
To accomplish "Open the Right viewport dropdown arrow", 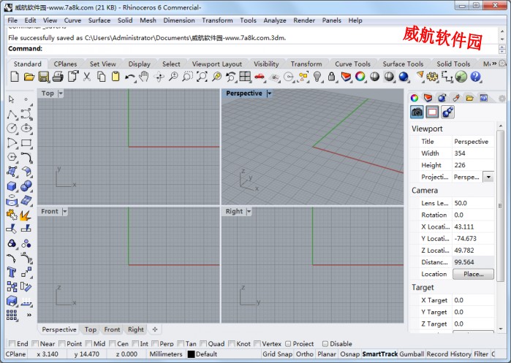I will pos(249,212).
